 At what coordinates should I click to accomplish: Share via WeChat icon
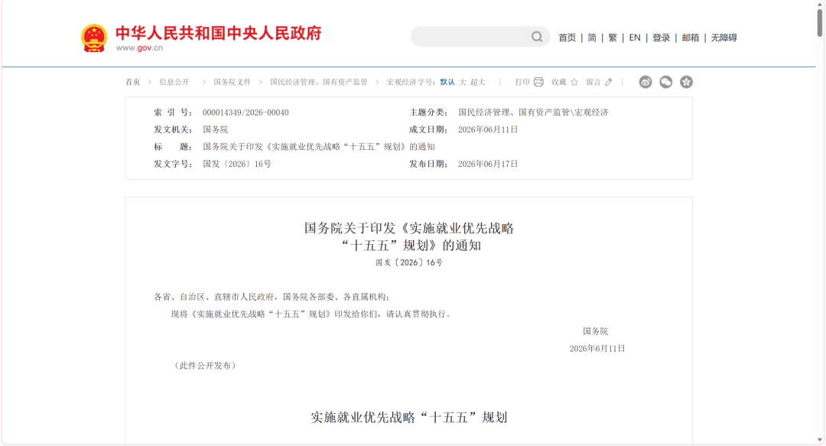[x=666, y=82]
